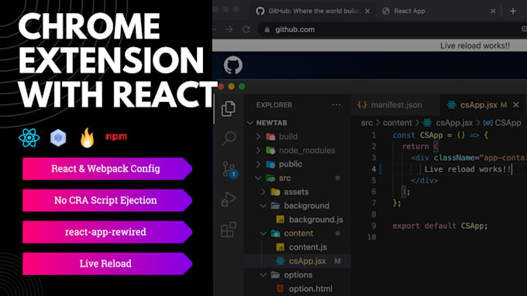Click the modified dot beside src
The height and width of the screenshot is (296, 527).
point(338,178)
